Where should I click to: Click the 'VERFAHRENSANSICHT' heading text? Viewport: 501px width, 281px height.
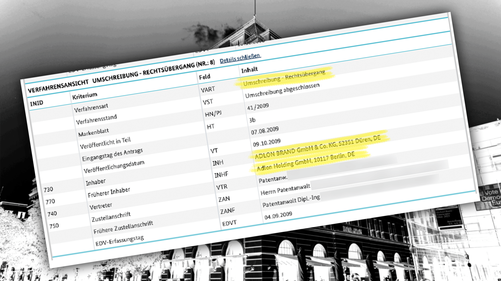[x=58, y=86]
